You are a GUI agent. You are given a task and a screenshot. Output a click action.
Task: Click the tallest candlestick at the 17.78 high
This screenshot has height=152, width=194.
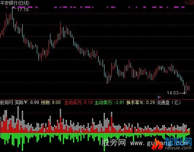tap(12, 13)
